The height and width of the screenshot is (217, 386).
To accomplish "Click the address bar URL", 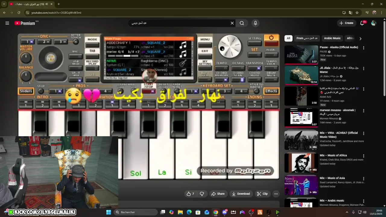I will (x=56, y=13).
